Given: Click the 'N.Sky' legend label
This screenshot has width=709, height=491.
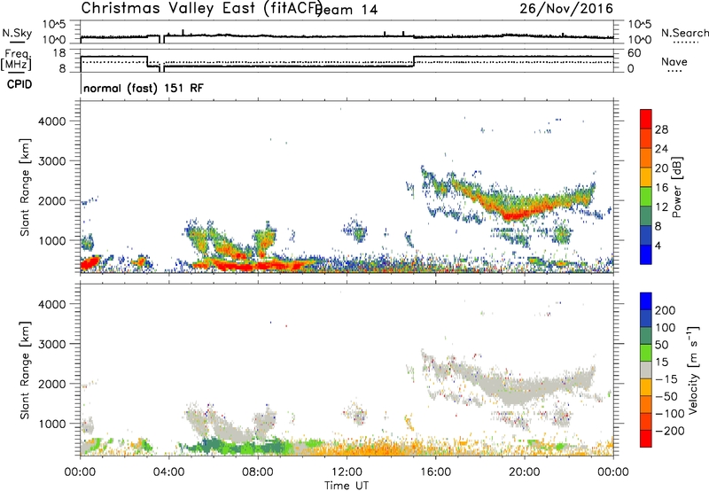Looking at the screenshot, I should point(17,33).
